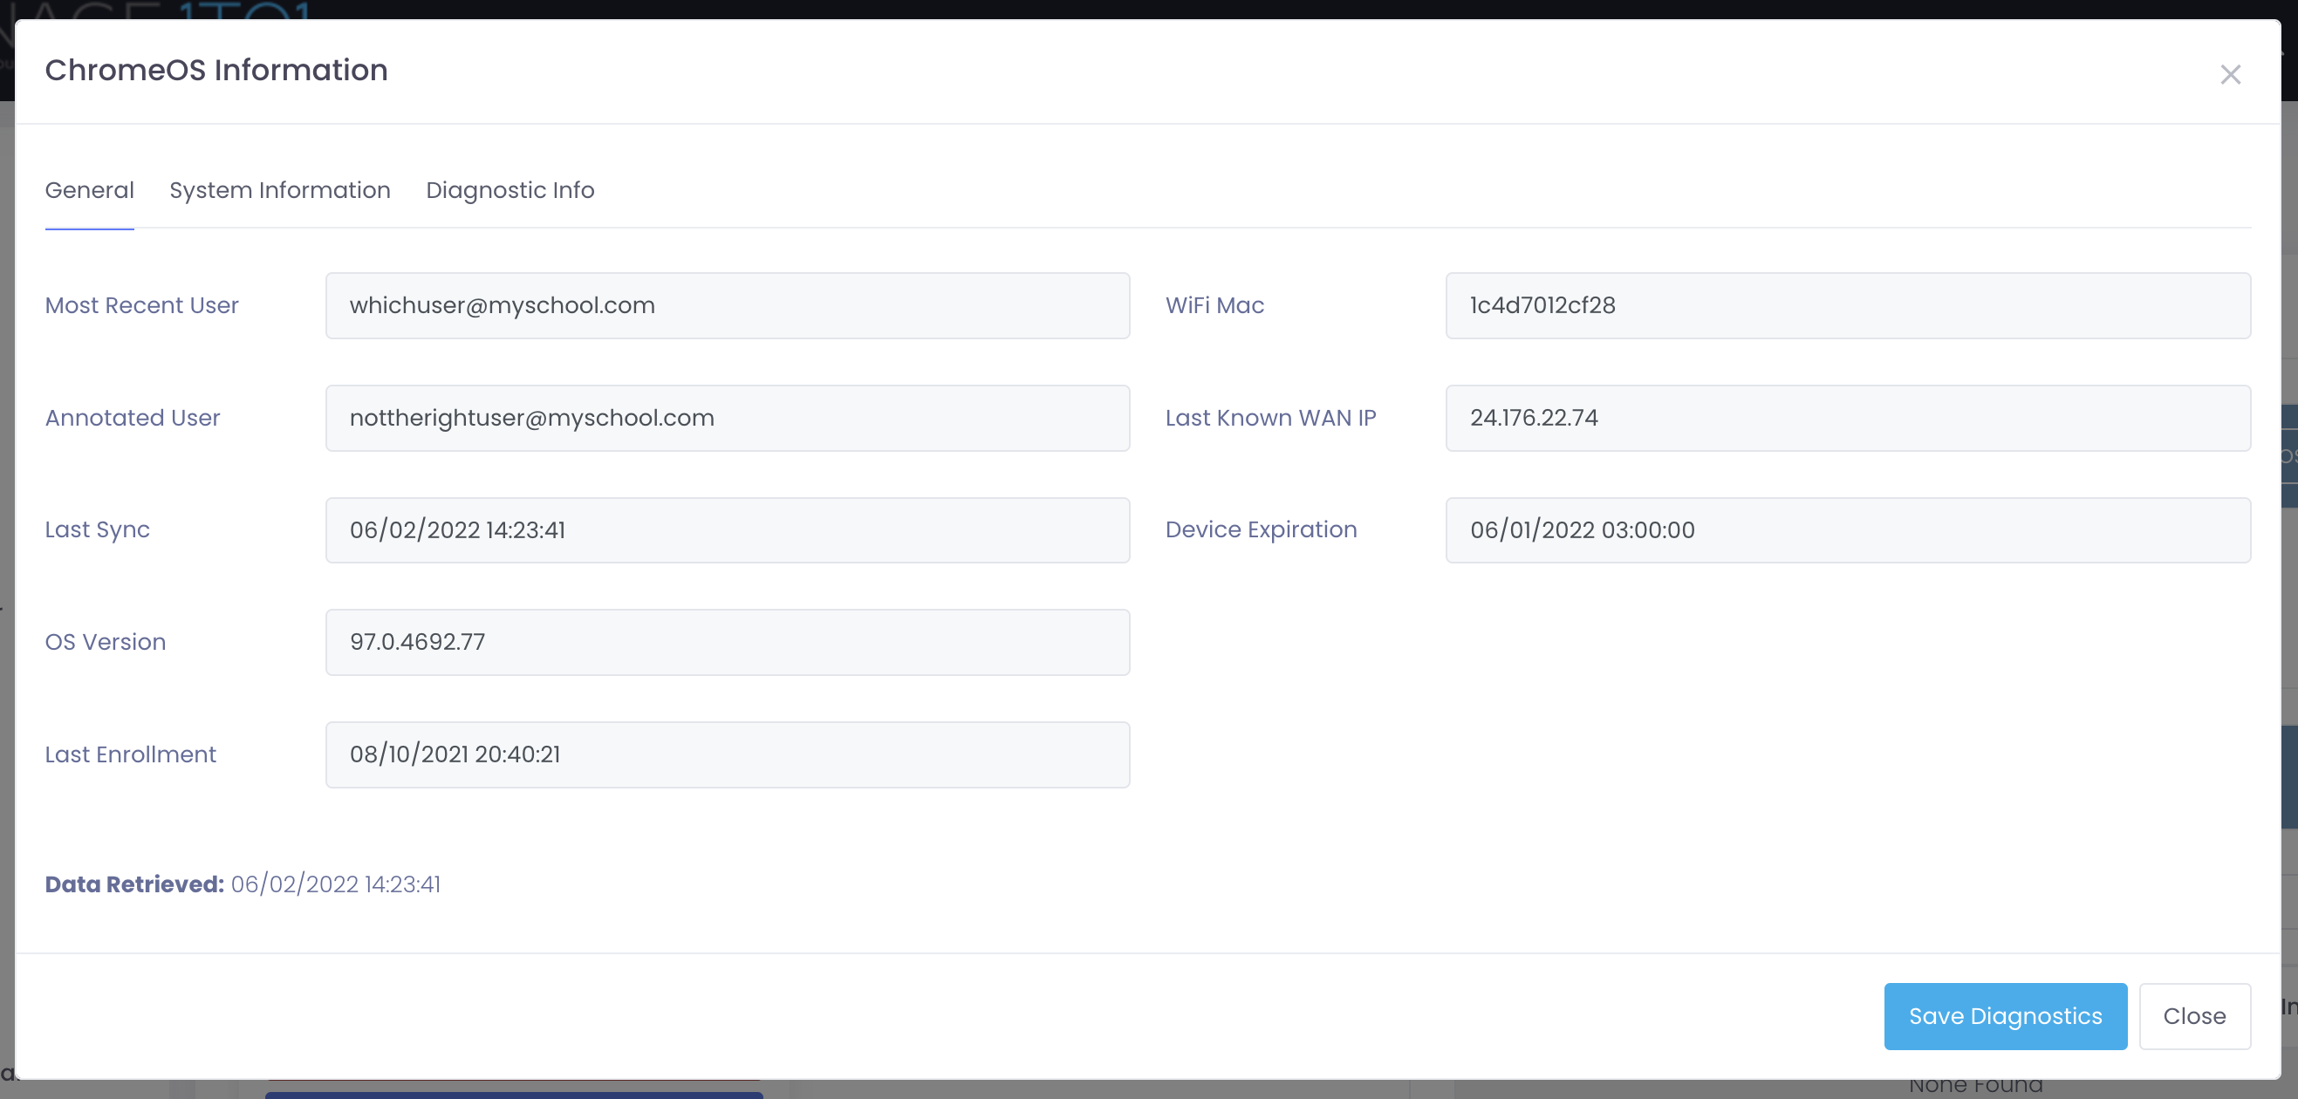
Task: Open the System Information tab
Action: [280, 190]
